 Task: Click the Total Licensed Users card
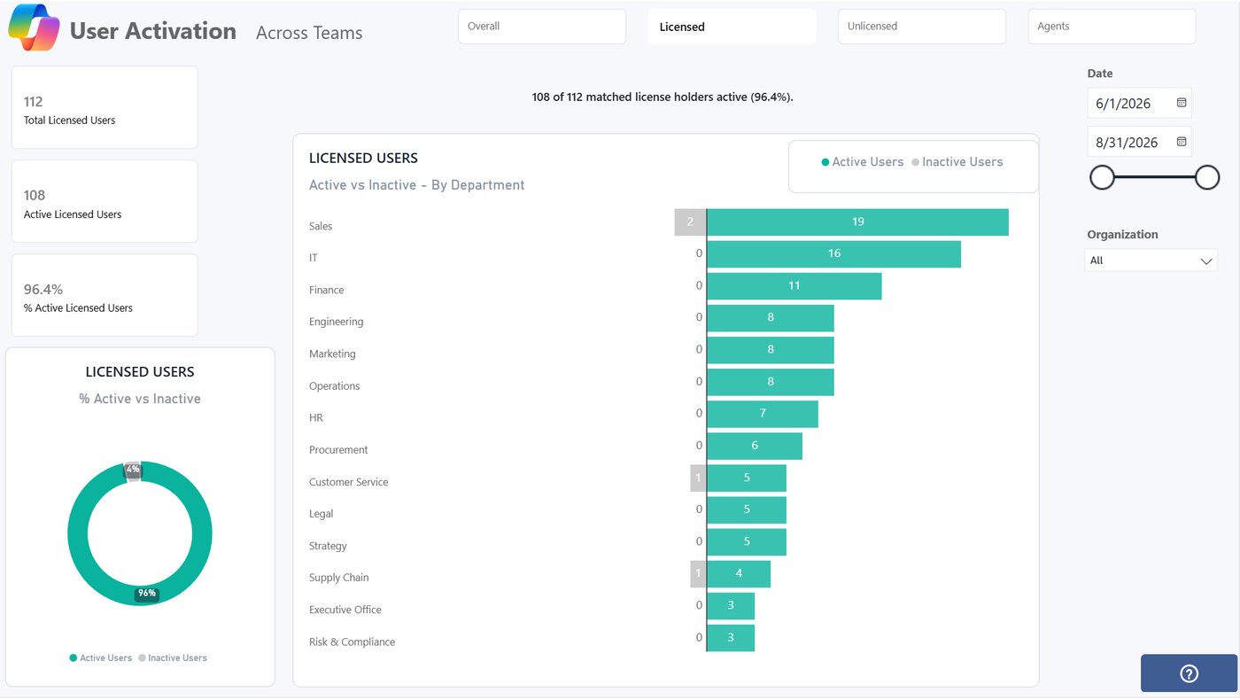click(105, 107)
